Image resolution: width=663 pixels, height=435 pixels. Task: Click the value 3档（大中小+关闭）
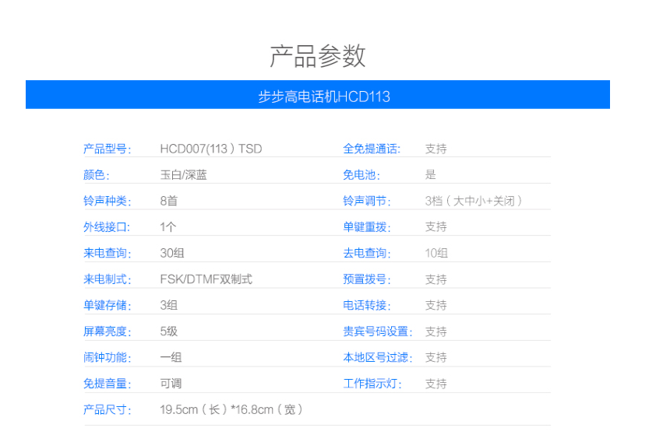(x=474, y=201)
